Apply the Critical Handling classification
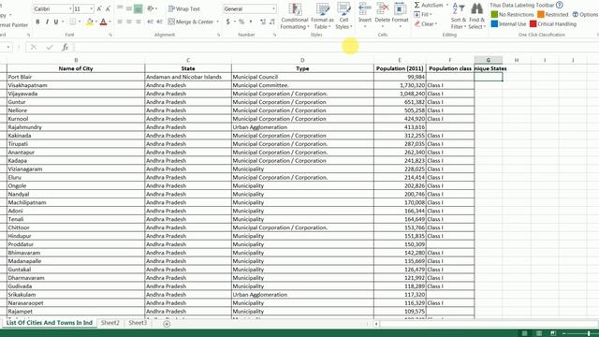This screenshot has width=599, height=337. [x=553, y=24]
